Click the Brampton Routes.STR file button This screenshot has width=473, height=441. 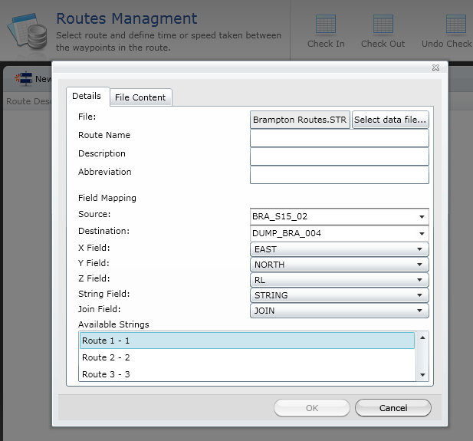(300, 120)
